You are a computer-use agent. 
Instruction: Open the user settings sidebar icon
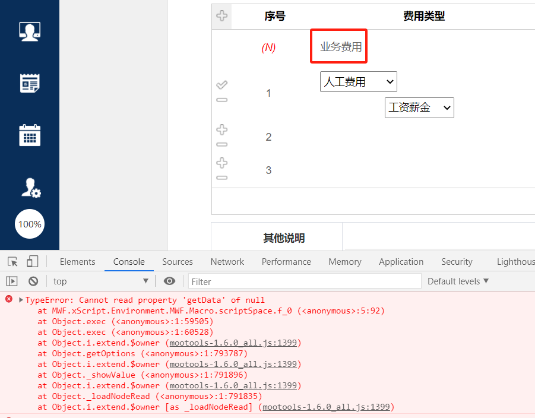(31, 188)
